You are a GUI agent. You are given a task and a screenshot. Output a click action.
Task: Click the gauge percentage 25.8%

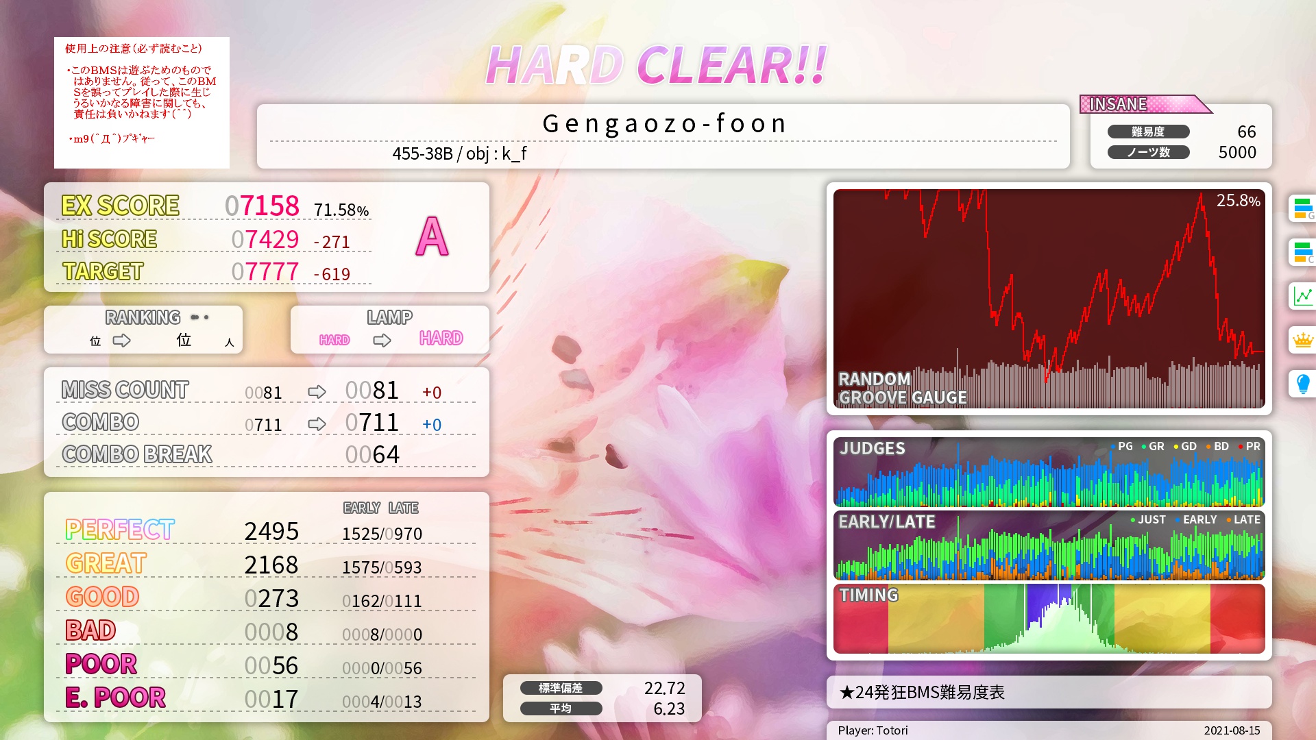pos(1238,201)
